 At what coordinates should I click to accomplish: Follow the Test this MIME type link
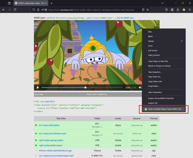(125, 18)
